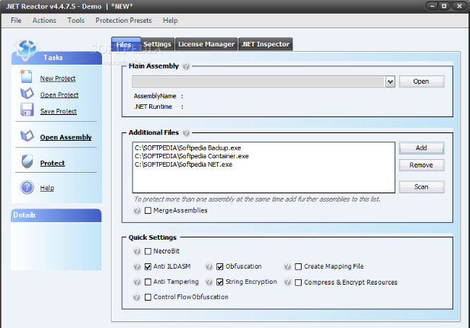Click help icon next to String Encryption
470x328 pixels.
(209, 282)
